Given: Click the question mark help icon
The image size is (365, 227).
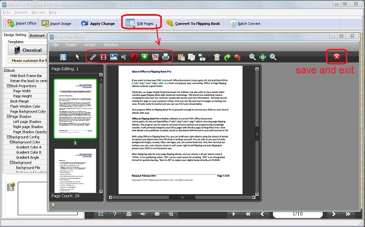Looking at the screenshot, I should [115, 214].
